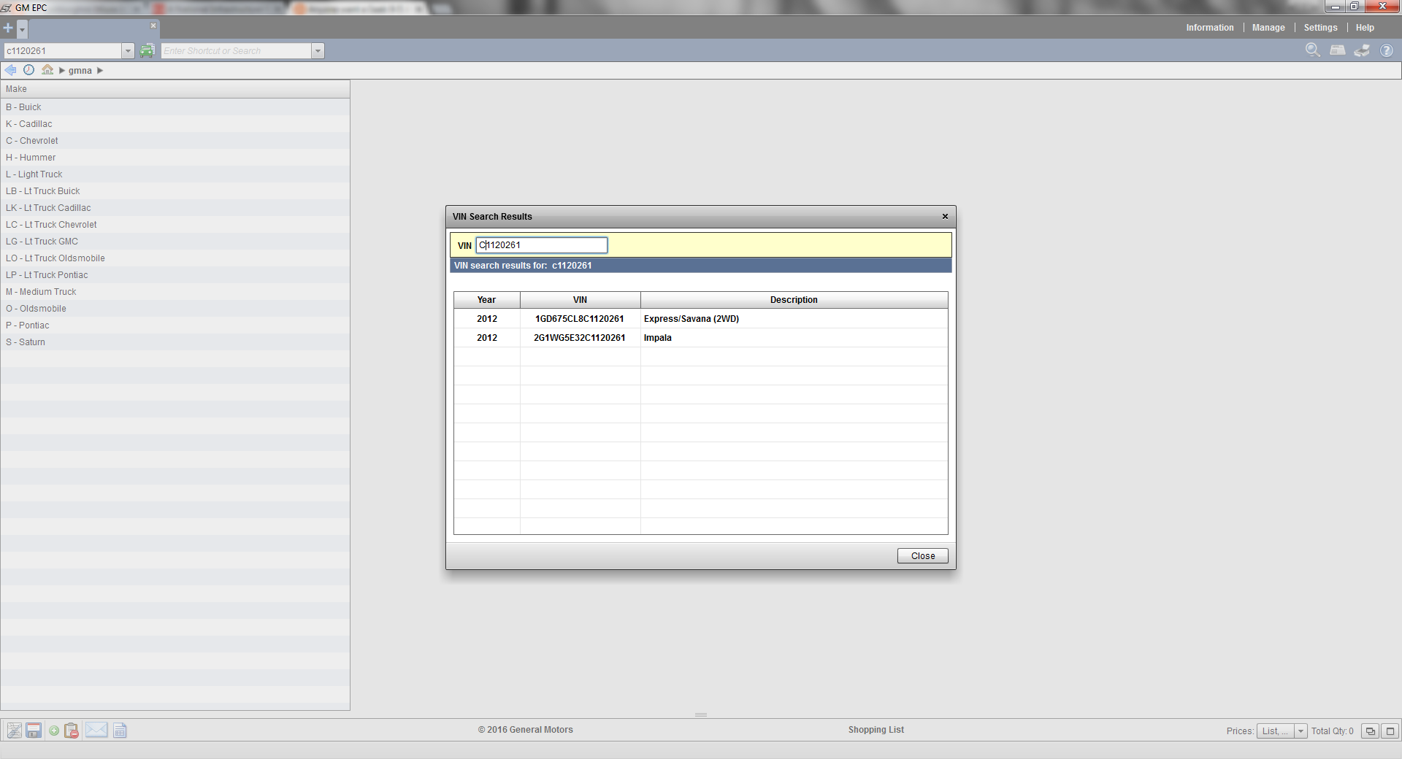Select LK - Lt Truck Cadillac make
This screenshot has height=759, width=1402.
pyautogui.click(x=175, y=208)
